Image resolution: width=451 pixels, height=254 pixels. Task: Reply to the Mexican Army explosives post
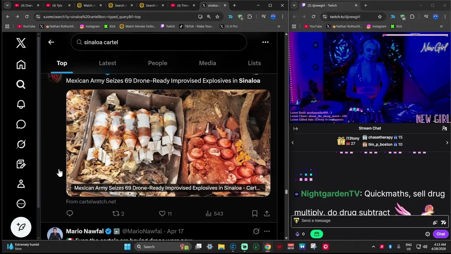70,213
